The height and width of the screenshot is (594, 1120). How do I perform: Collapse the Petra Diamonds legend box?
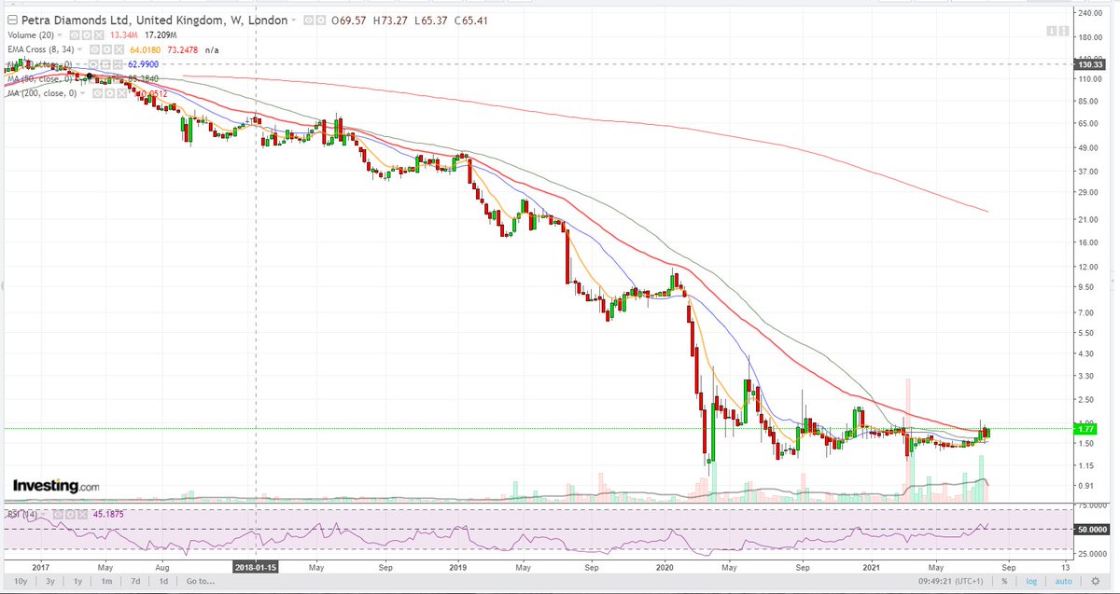click(12, 21)
